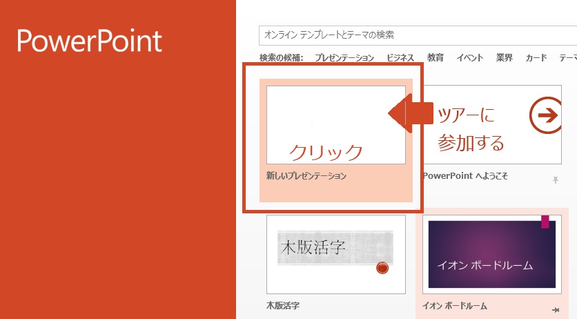This screenshot has height=319, width=577.
Task: Click the PowerPoint へようこそ caption text
Action: point(465,176)
